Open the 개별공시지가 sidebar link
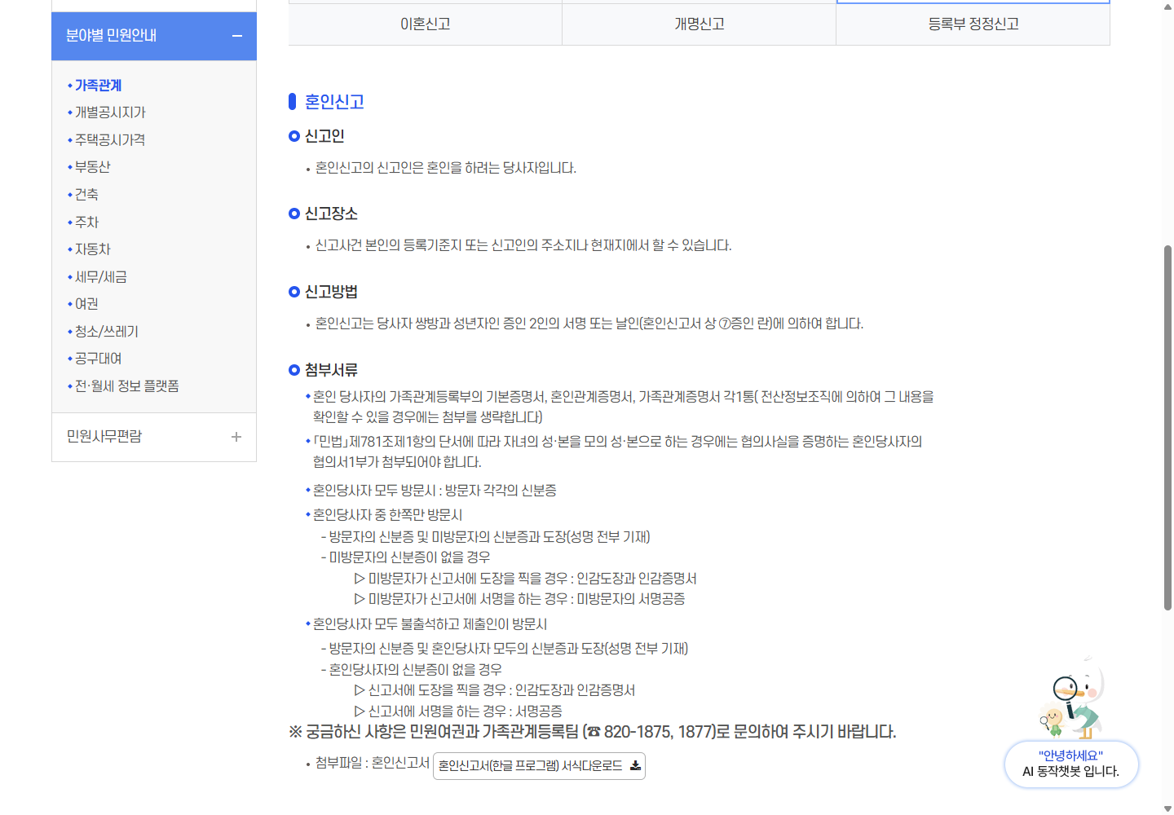 [x=110, y=112]
